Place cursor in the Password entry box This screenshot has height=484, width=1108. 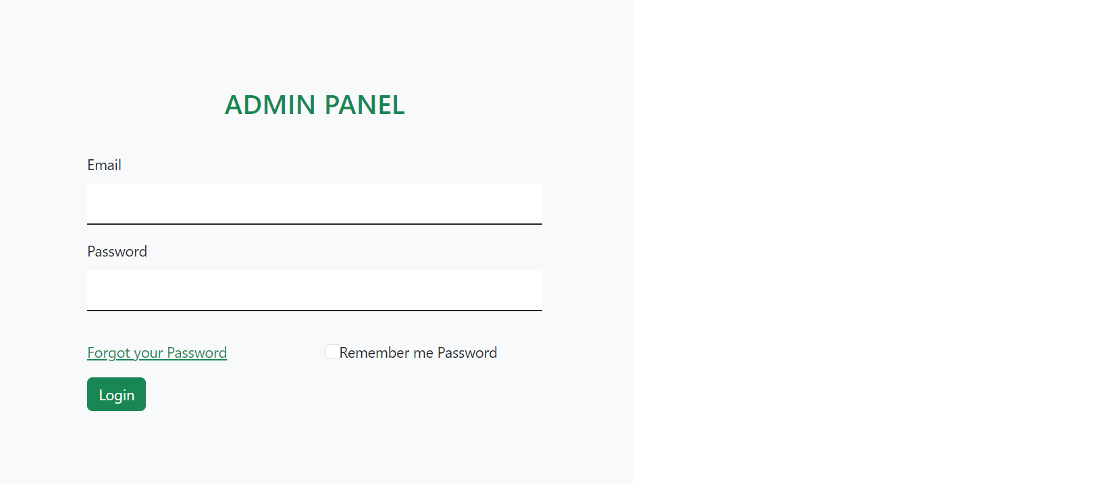click(314, 290)
